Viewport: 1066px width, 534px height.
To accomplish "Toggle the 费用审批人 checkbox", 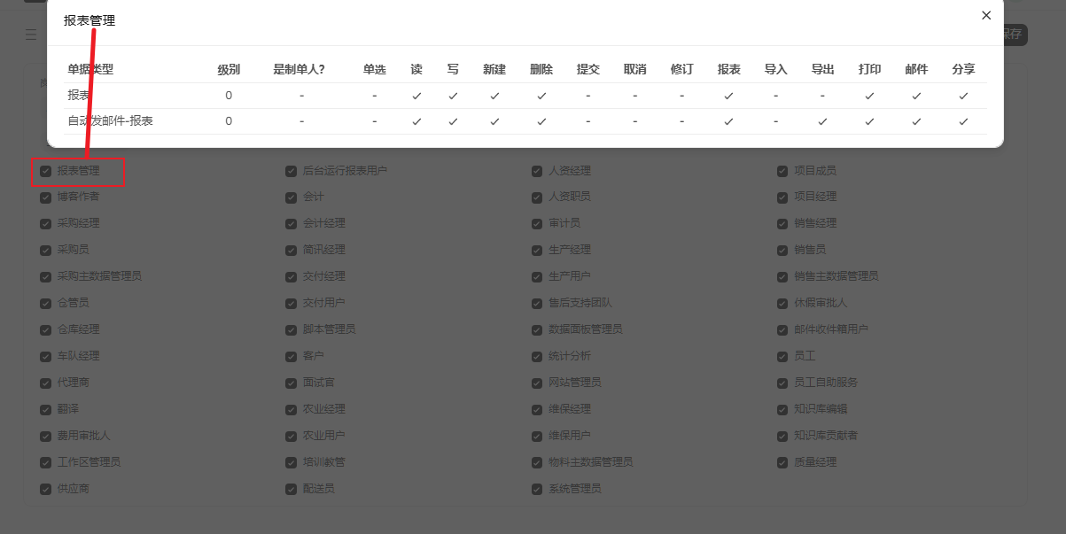I will (x=45, y=436).
